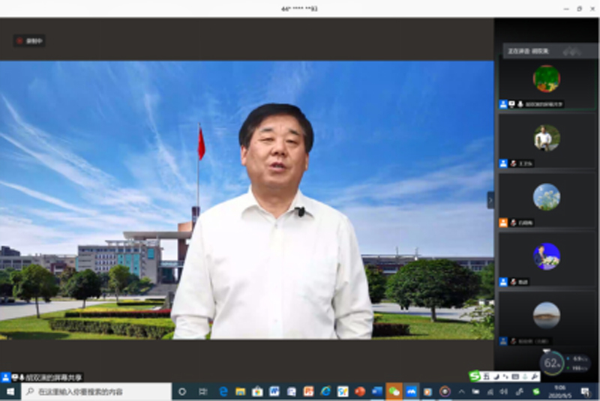Open the 62% performance floating widget
600x401 pixels.
pyautogui.click(x=552, y=364)
